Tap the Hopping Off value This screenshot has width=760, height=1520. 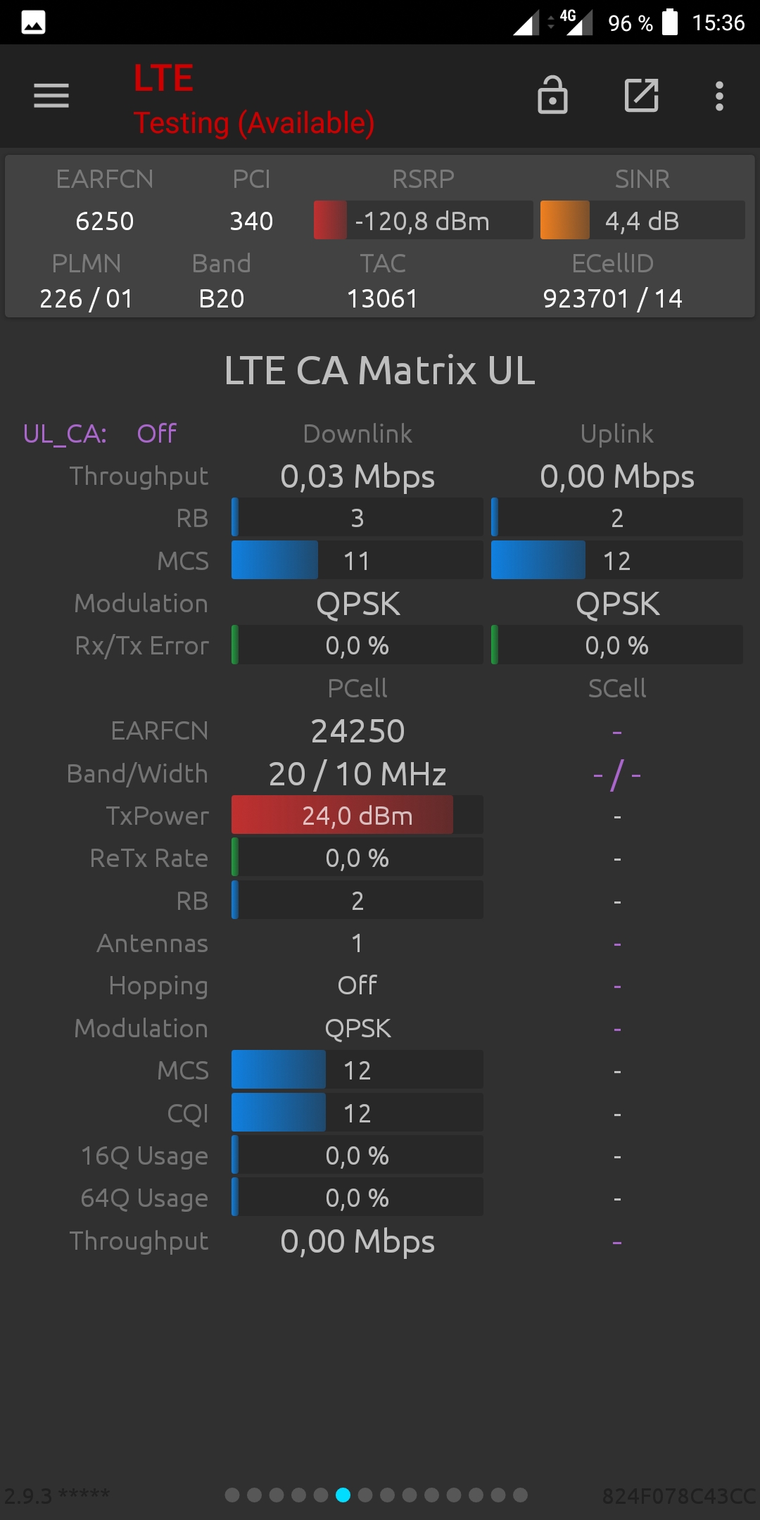[x=357, y=985]
